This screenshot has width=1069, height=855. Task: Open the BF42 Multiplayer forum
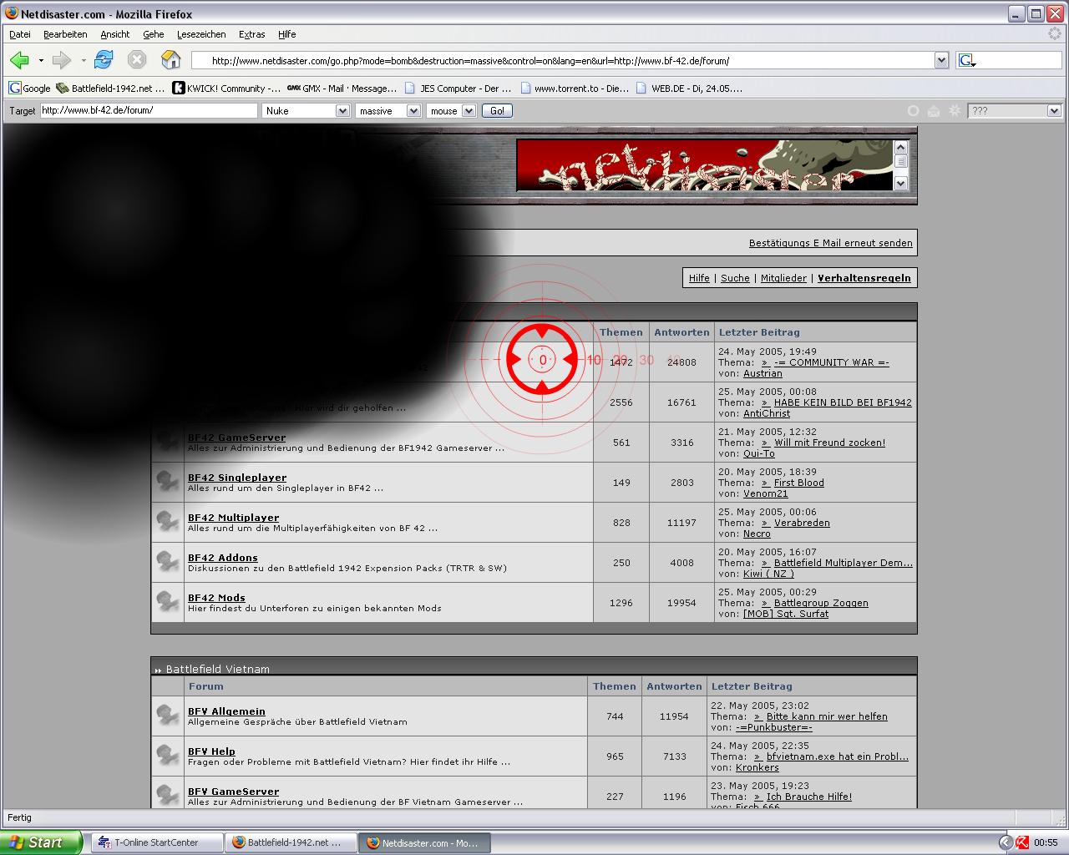pyautogui.click(x=233, y=518)
